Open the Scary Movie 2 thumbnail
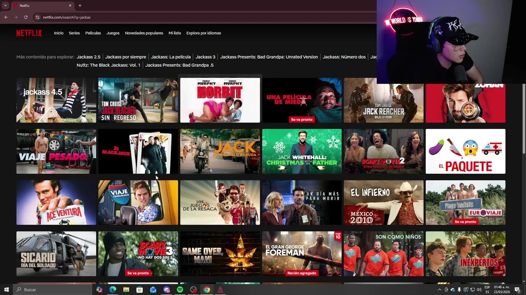 tap(383, 152)
